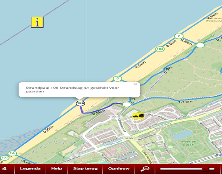222x174 pixels.
Task: Click the number 4 in the toolbar
Action: pos(4,169)
